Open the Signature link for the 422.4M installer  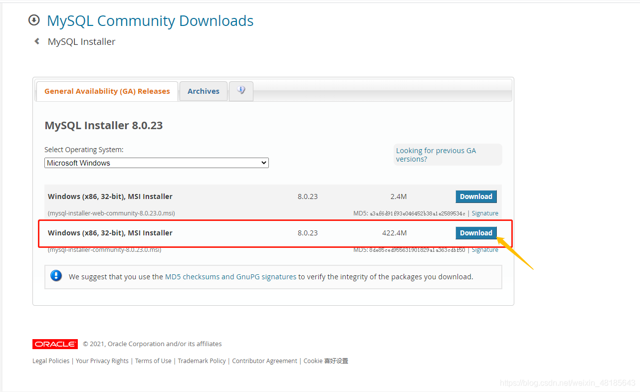[x=485, y=250]
